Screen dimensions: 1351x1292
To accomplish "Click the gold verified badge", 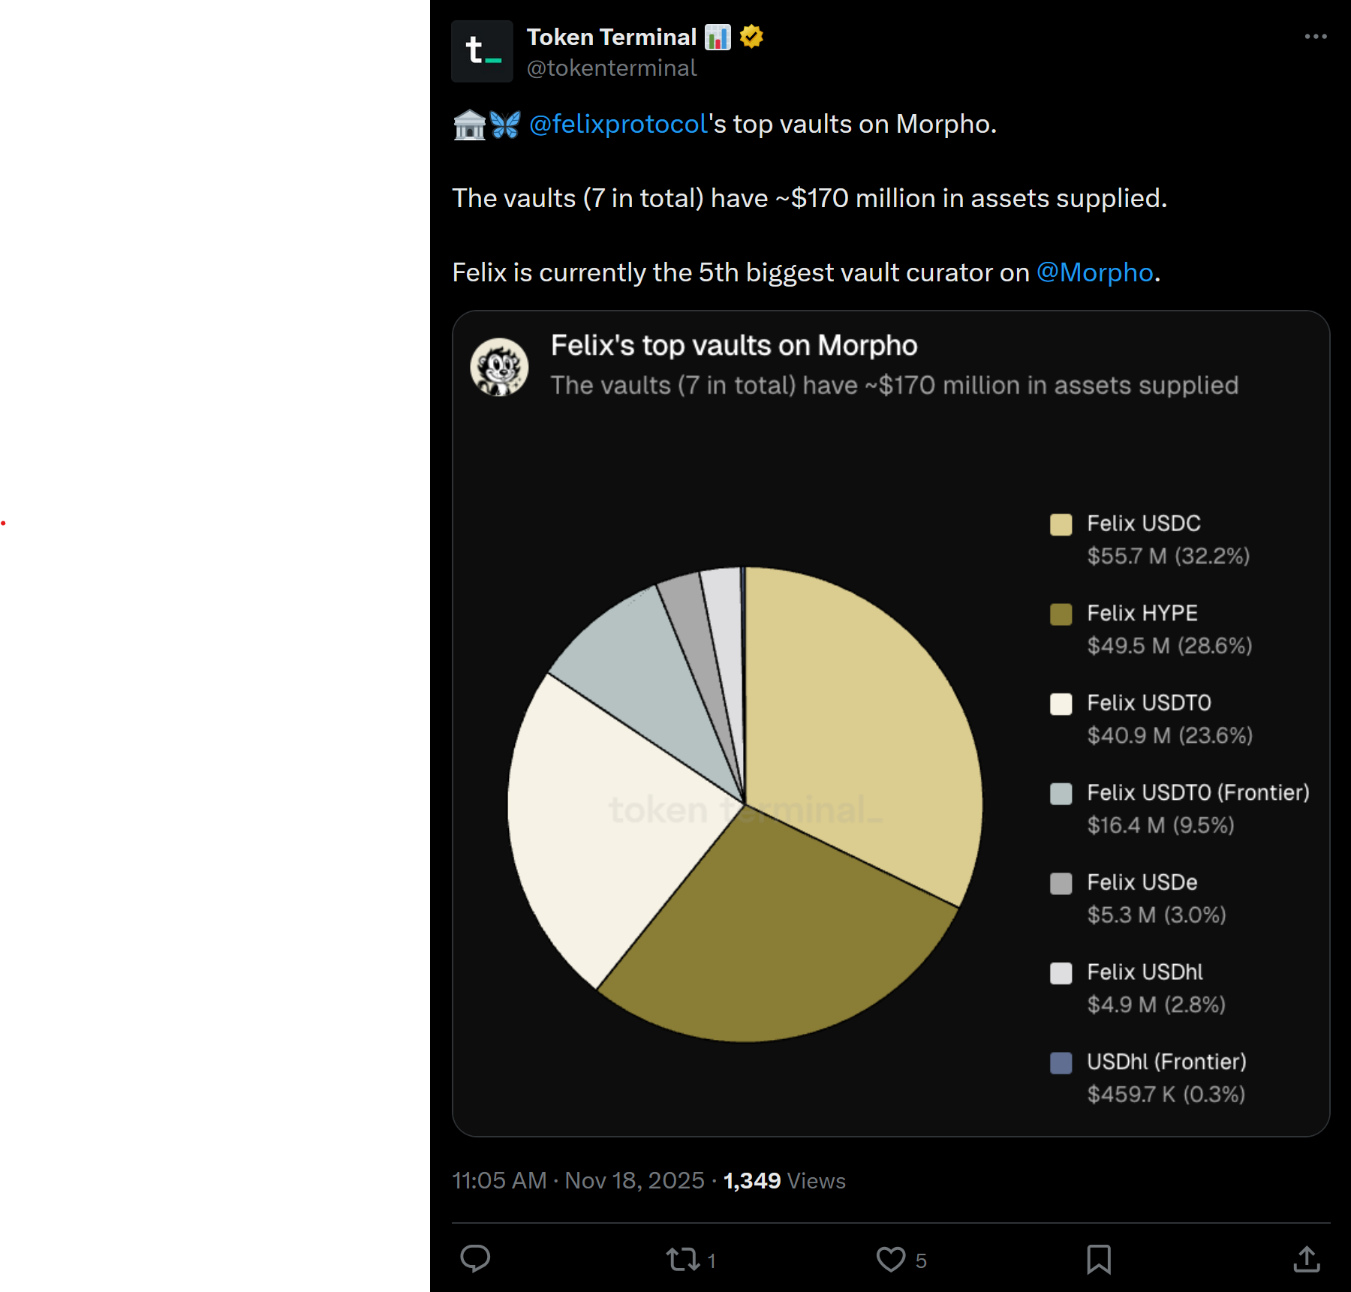I will [751, 37].
